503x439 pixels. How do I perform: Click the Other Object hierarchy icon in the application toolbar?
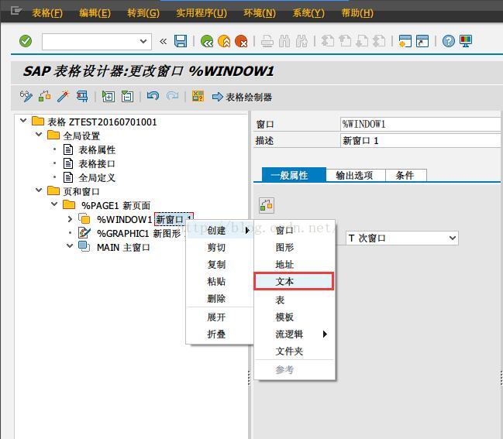pyautogui.click(x=45, y=96)
